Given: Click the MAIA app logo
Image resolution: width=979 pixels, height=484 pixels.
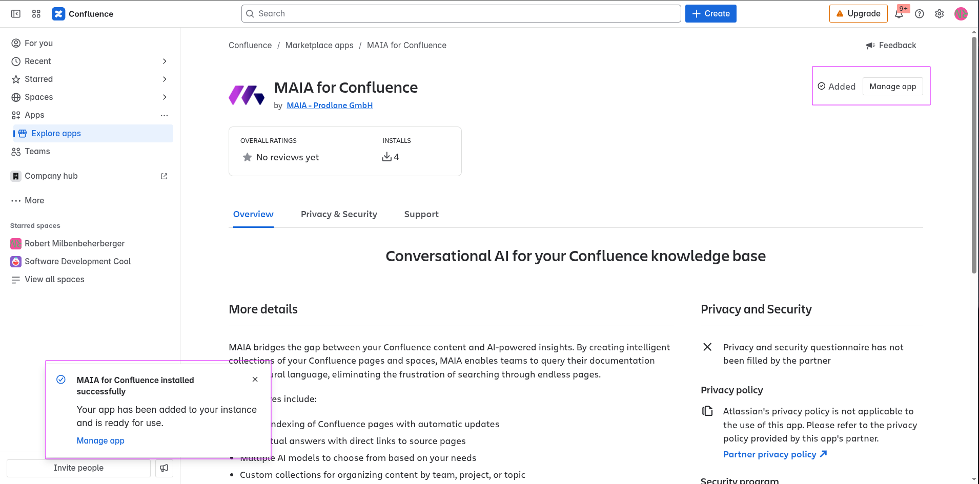Looking at the screenshot, I should 247,95.
